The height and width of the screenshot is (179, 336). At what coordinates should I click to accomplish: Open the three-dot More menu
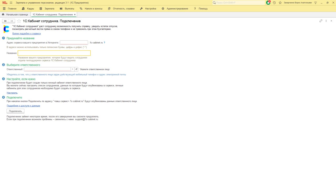(x=326, y=21)
